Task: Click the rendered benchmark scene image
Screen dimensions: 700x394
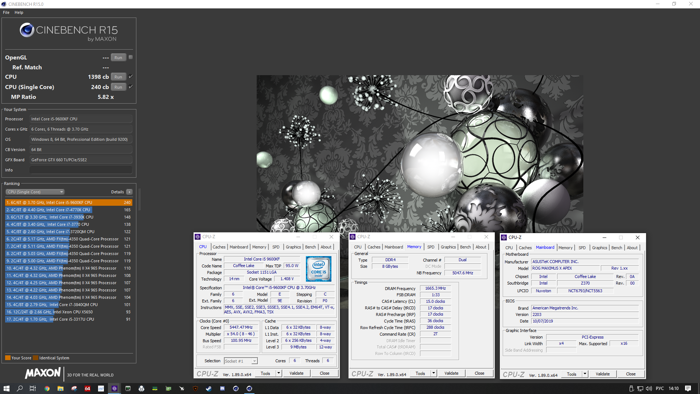Action: (x=420, y=154)
